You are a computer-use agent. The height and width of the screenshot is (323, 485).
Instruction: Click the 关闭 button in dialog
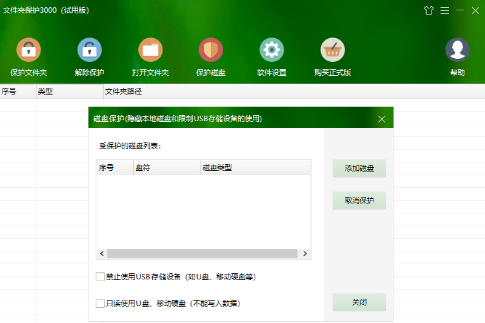(x=359, y=302)
